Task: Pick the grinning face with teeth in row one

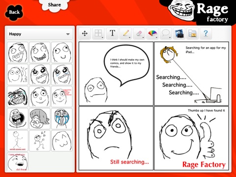Action: tap(40, 53)
